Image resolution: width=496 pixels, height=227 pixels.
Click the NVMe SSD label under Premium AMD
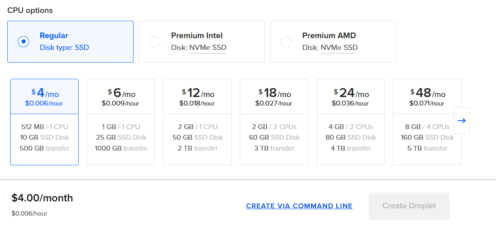tap(339, 48)
